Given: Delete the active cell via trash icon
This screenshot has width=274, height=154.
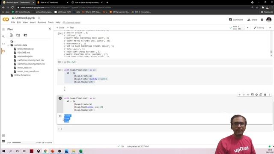Looking at the screenshot, I should pos(265,95).
